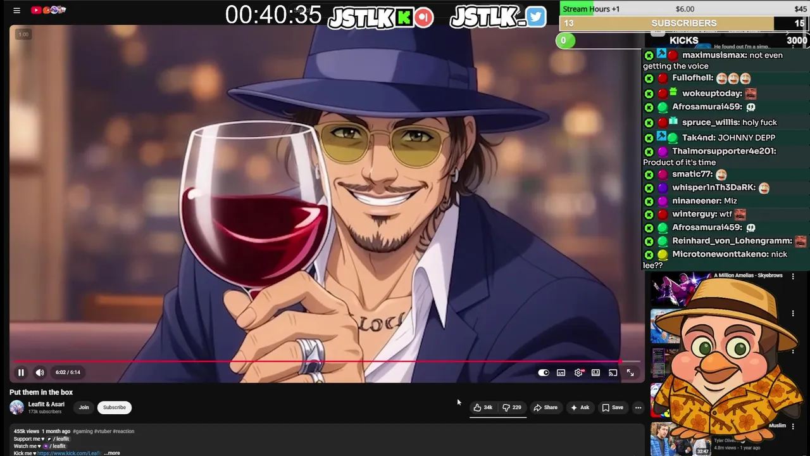Click the SUBSCRIBERS goal bar
Viewport: 810px width, 456px height.
(x=684, y=23)
